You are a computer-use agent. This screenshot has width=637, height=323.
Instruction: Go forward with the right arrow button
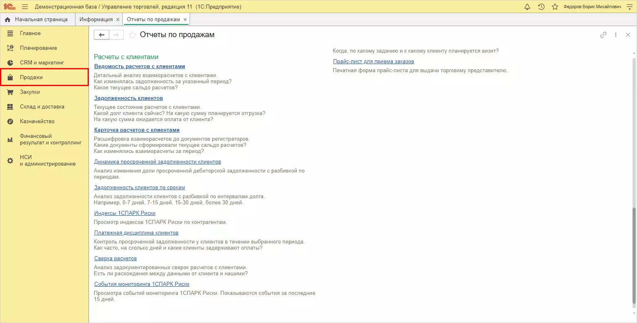click(116, 35)
